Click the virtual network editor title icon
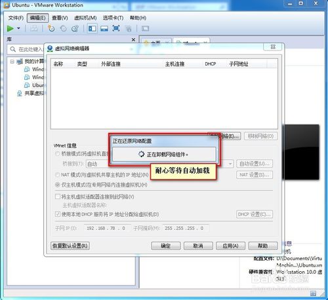 pyautogui.click(x=50, y=48)
